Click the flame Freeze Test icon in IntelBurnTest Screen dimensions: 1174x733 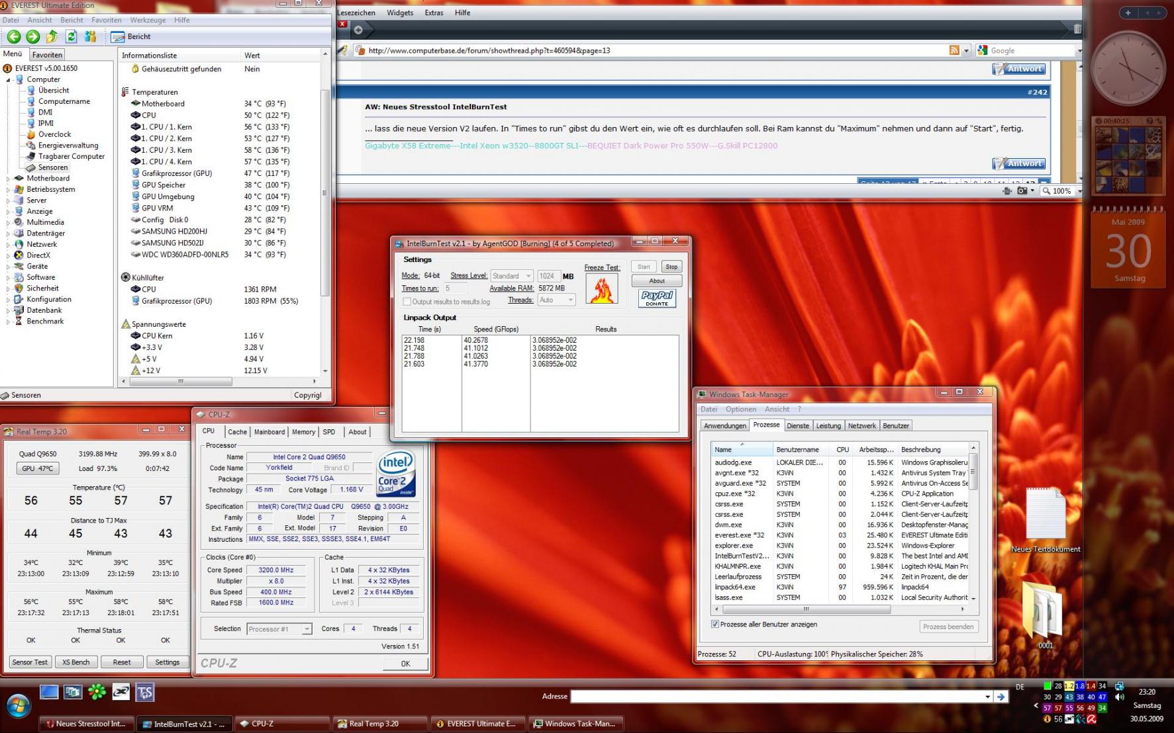pos(602,289)
